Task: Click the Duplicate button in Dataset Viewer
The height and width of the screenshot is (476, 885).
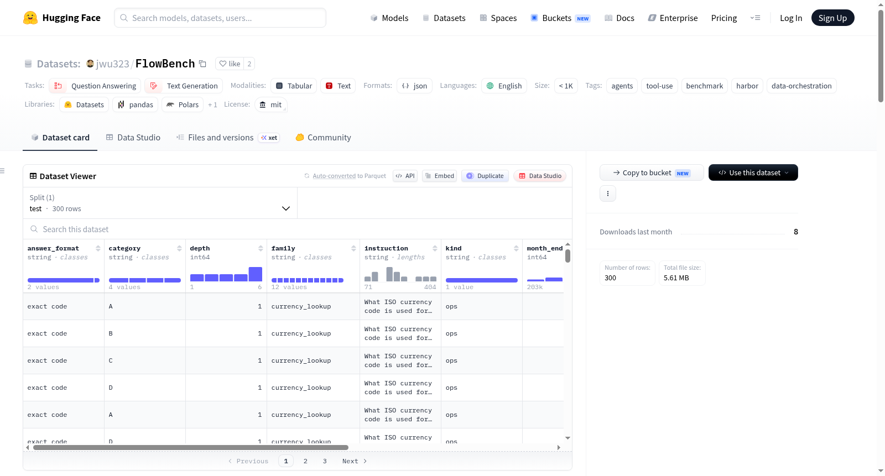Action: (485, 176)
